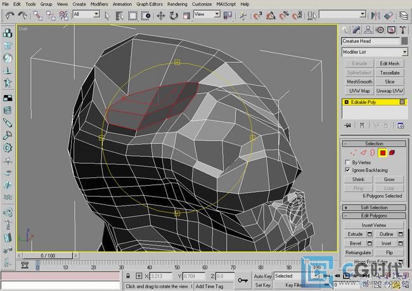Select the Select and Link tool
Screen dimensions: 412x291
point(38,15)
